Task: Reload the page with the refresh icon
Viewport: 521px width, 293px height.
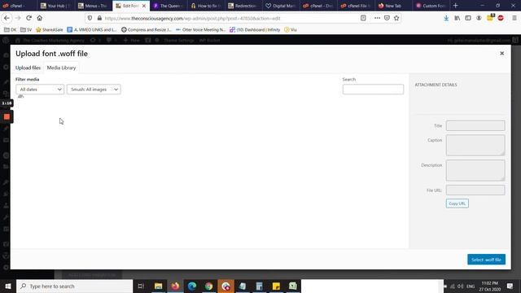Action: tap(29, 18)
